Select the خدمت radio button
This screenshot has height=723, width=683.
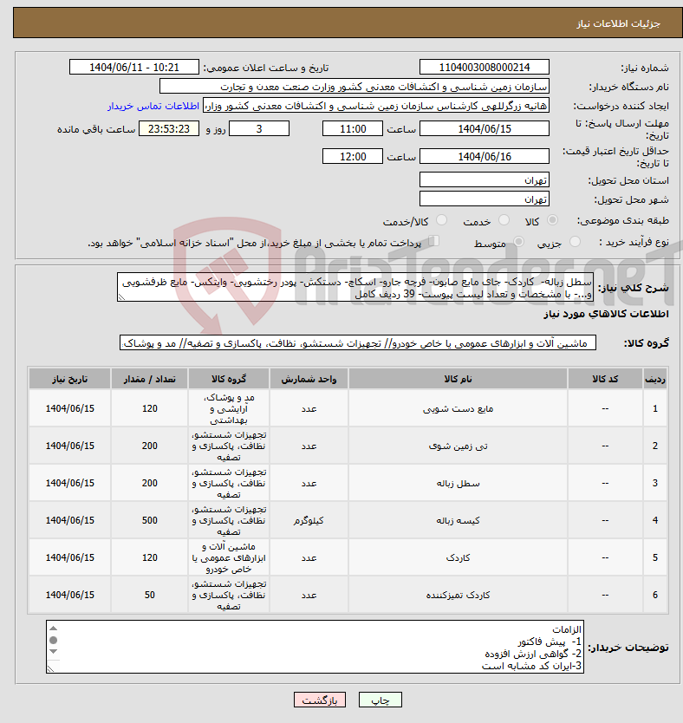pos(504,220)
